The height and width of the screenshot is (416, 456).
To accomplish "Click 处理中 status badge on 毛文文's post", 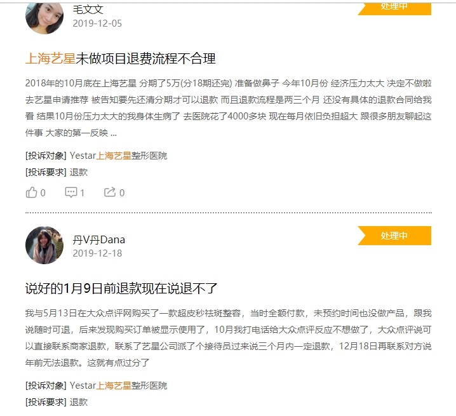I will pyautogui.click(x=394, y=8).
